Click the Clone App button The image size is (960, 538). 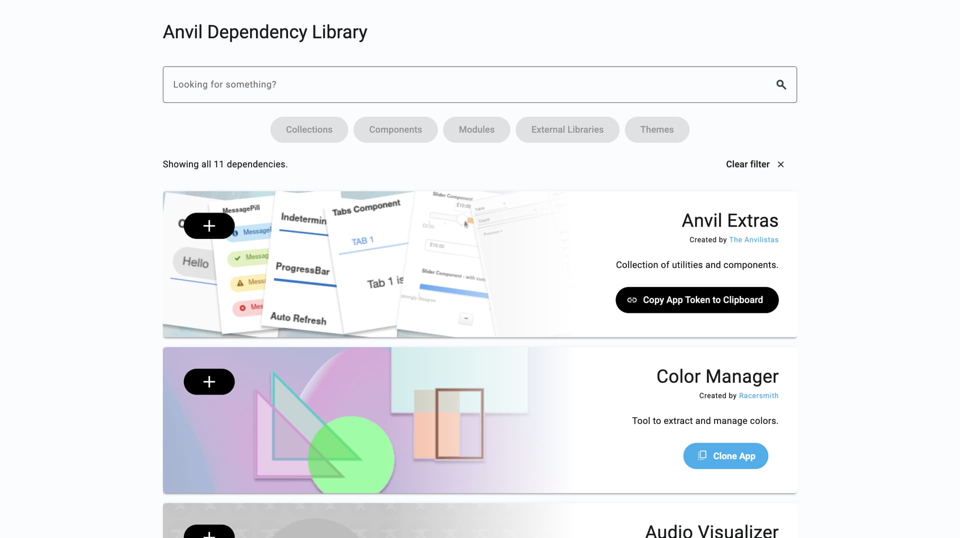click(x=725, y=456)
